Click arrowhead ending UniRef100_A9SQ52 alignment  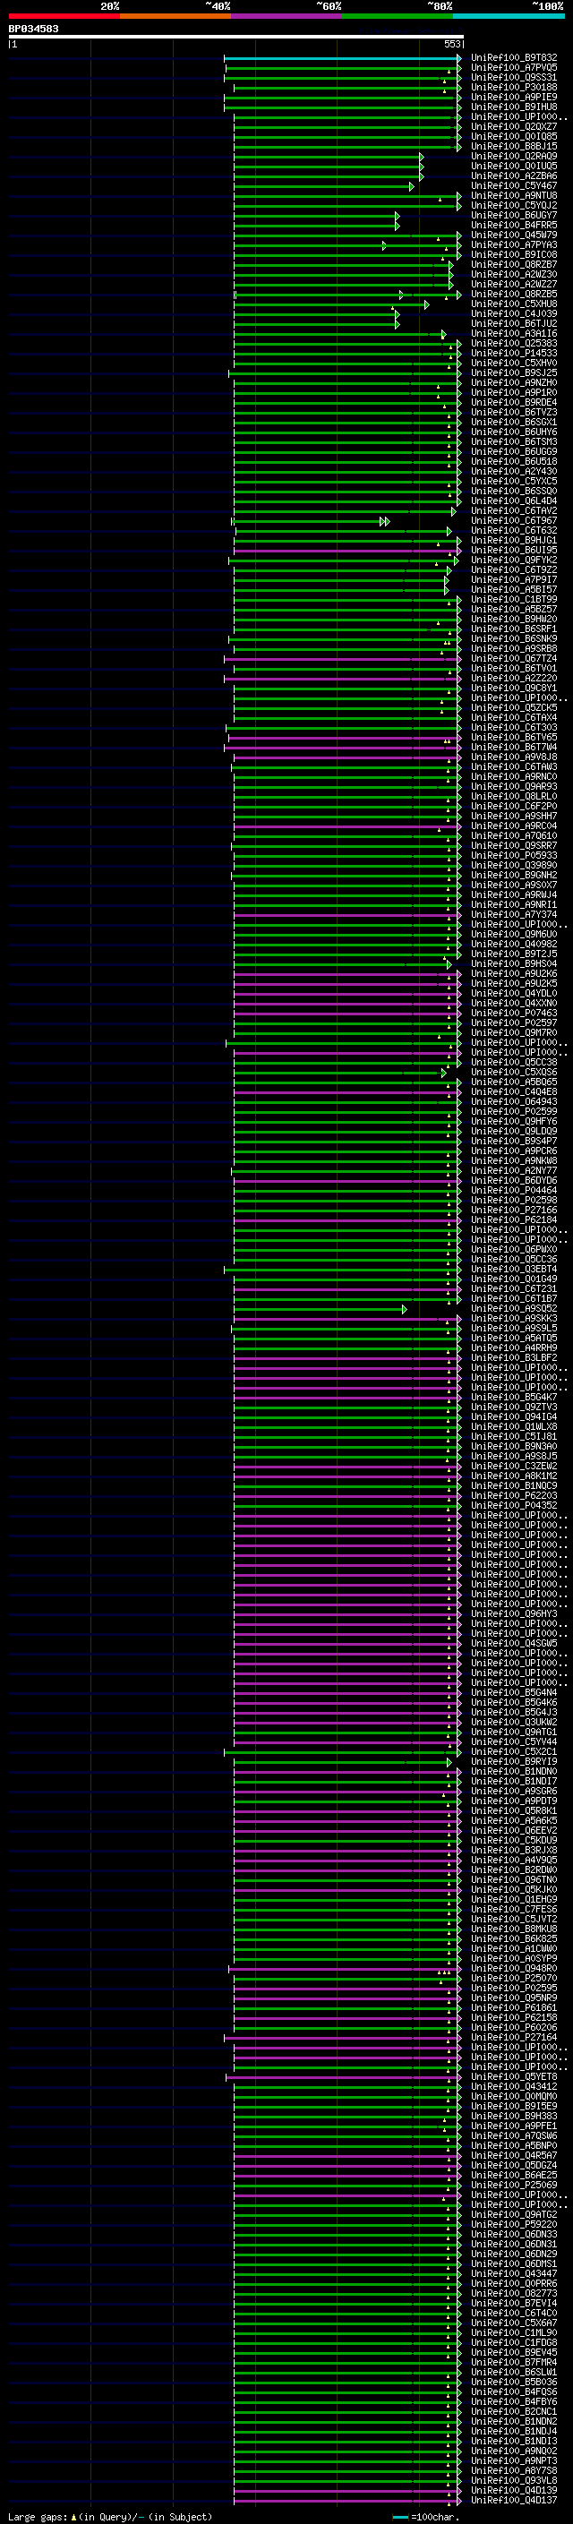(x=404, y=1309)
